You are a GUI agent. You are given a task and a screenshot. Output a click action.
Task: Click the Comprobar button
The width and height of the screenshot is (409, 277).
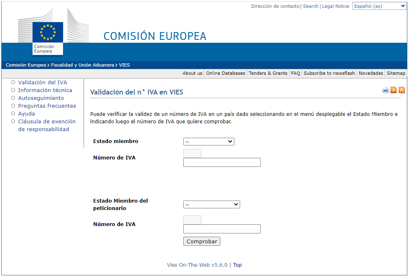202,241
